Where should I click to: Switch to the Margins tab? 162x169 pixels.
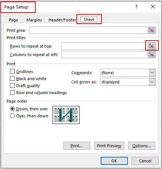point(34,20)
